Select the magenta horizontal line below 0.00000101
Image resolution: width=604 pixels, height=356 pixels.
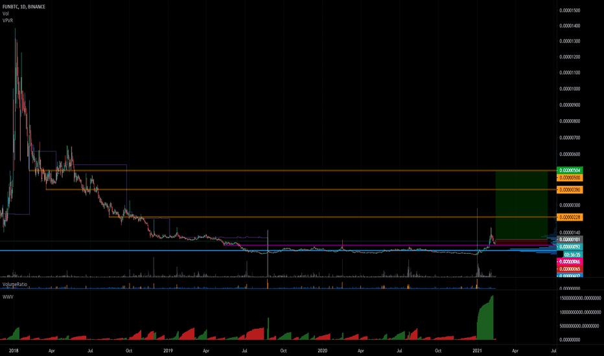[391, 245]
